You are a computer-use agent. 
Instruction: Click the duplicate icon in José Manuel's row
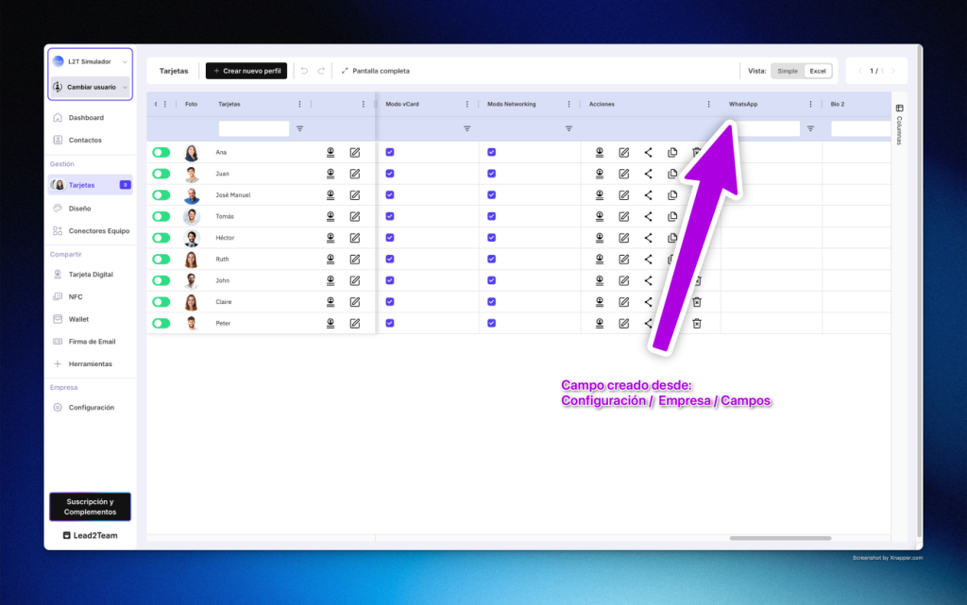(x=672, y=195)
